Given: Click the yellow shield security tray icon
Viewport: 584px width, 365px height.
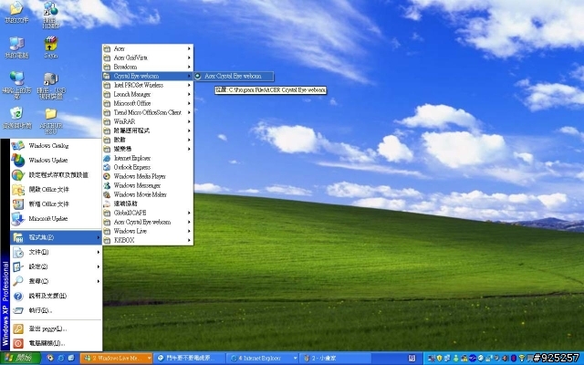Looking at the screenshot, I should coord(440,359).
